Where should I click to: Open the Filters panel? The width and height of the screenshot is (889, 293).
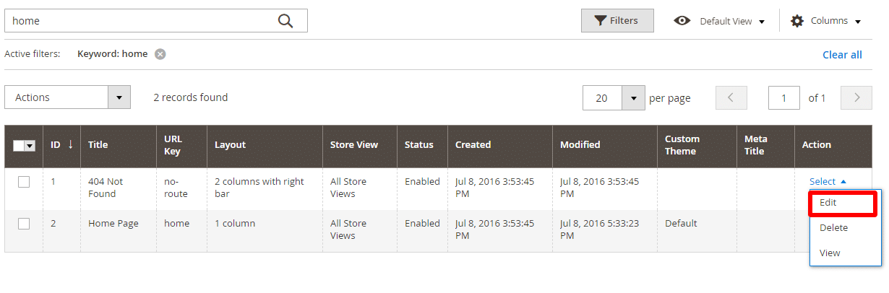pos(617,21)
